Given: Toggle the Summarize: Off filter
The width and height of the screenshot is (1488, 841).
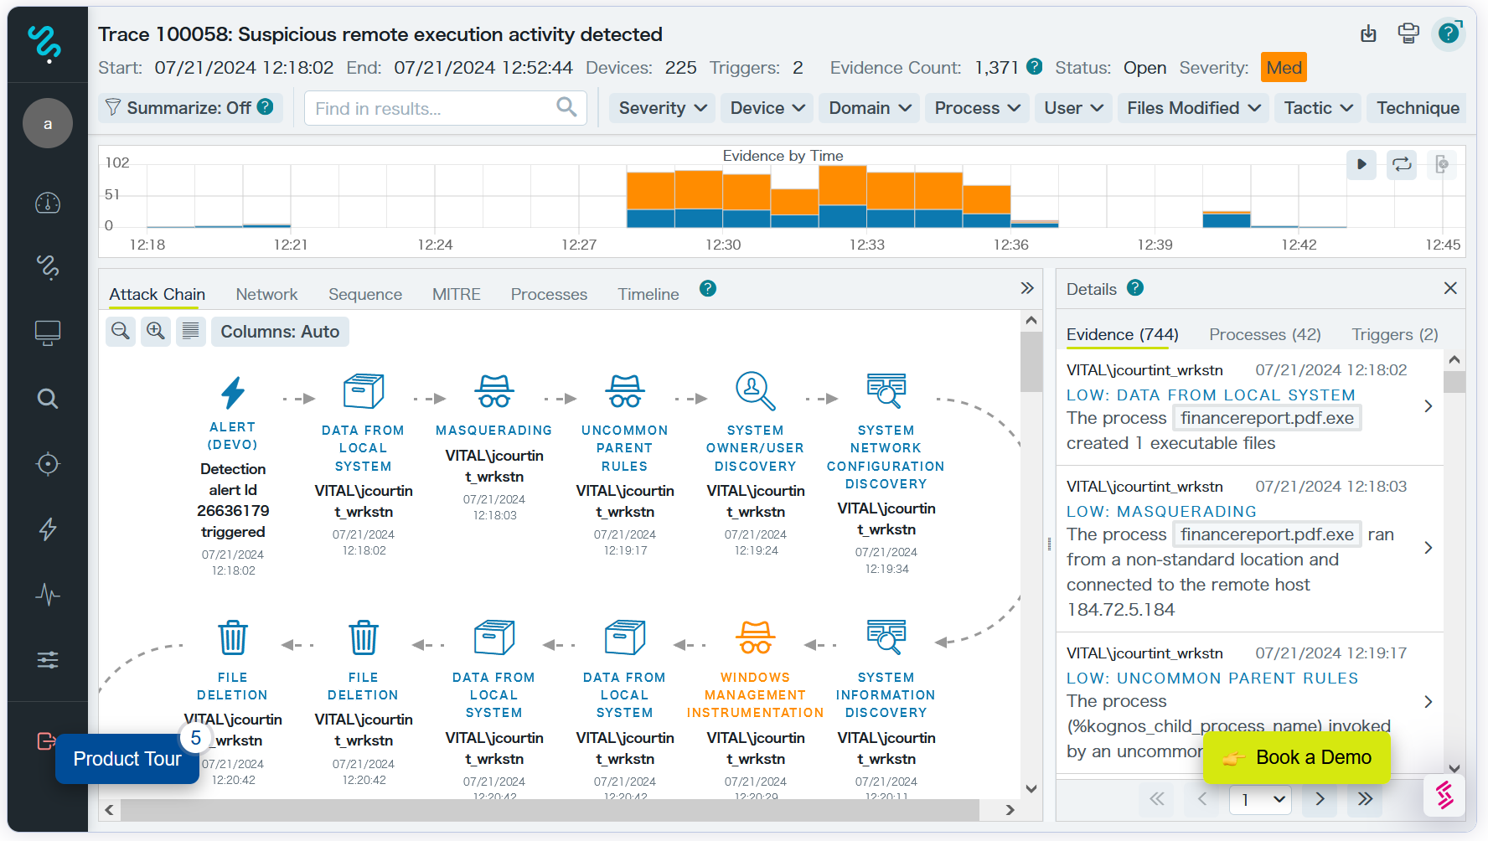Looking at the screenshot, I should pos(189,108).
